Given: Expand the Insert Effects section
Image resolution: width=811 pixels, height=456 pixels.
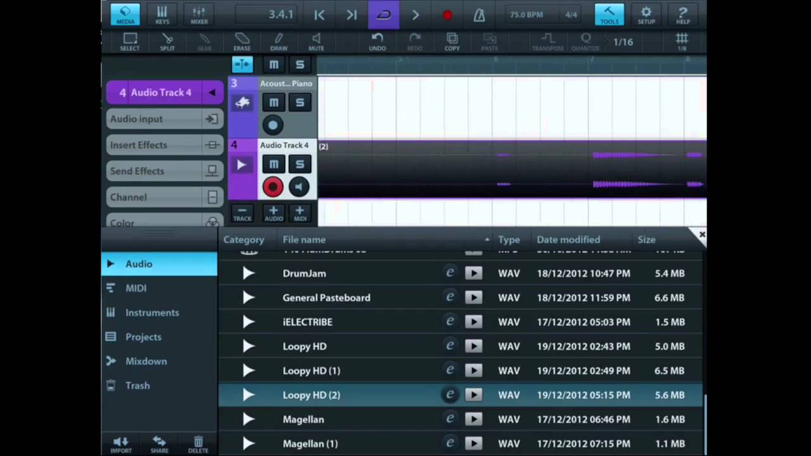Looking at the screenshot, I should click(x=165, y=145).
